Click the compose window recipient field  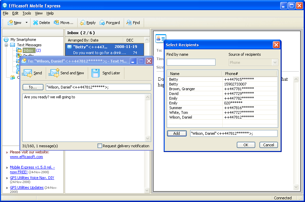click(x=98, y=87)
